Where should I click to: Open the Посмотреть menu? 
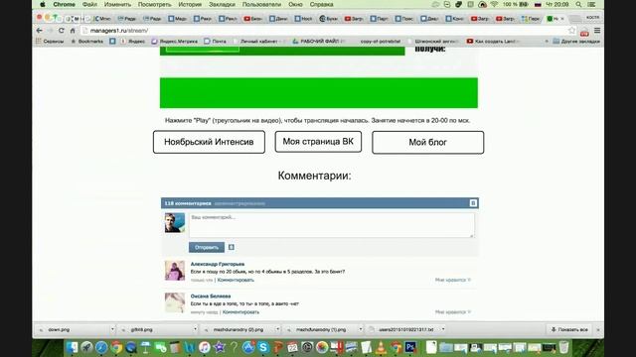(155, 4)
